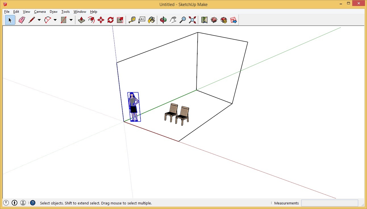Click inside the Measurements input box
Viewport: 367px width, 209px height.
coord(329,203)
